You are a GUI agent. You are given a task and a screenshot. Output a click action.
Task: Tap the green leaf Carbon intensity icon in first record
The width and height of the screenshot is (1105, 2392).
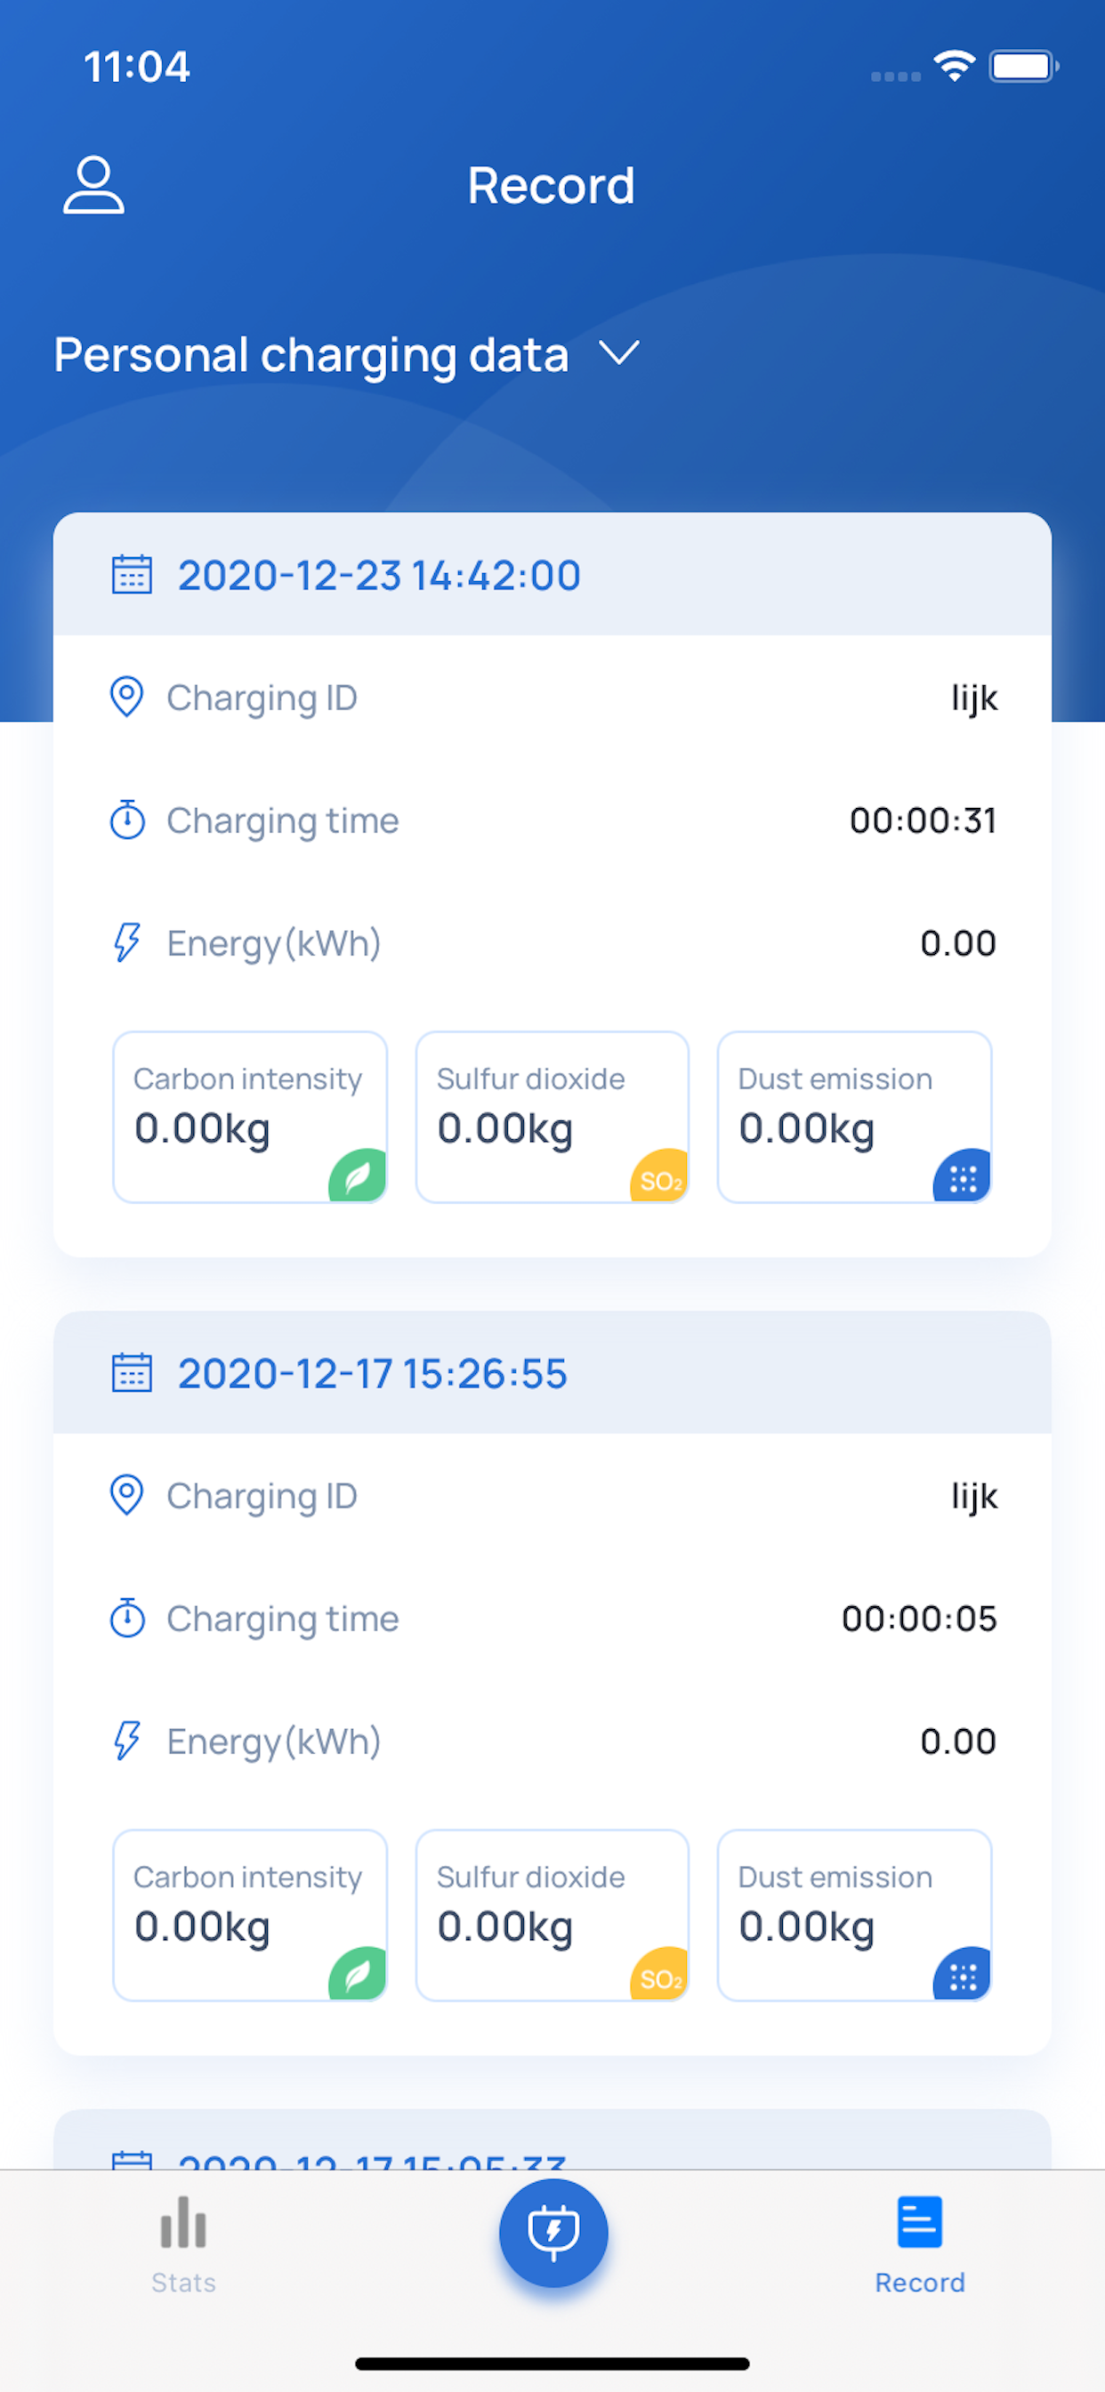pos(359,1176)
